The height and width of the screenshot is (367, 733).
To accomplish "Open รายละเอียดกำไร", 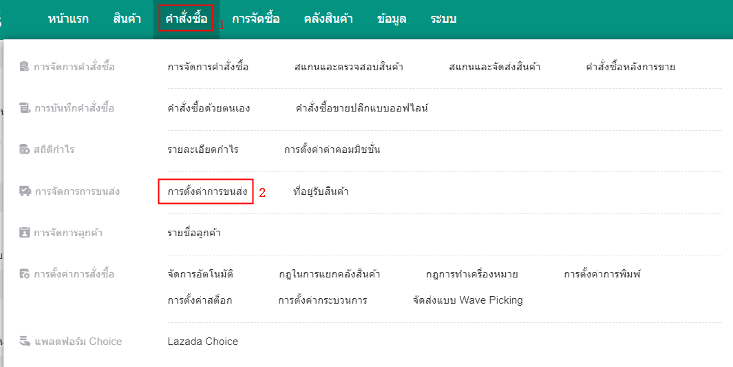I will [x=203, y=149].
